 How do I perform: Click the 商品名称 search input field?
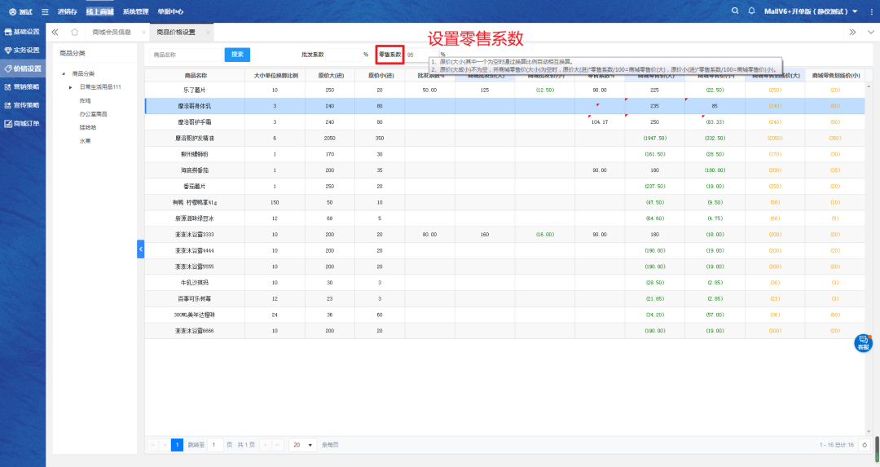(185, 55)
